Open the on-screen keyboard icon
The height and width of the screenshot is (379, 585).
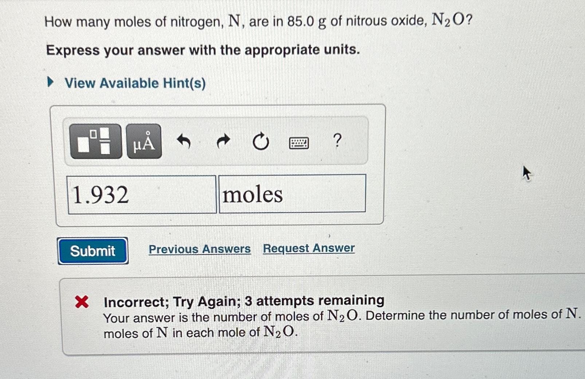click(299, 143)
